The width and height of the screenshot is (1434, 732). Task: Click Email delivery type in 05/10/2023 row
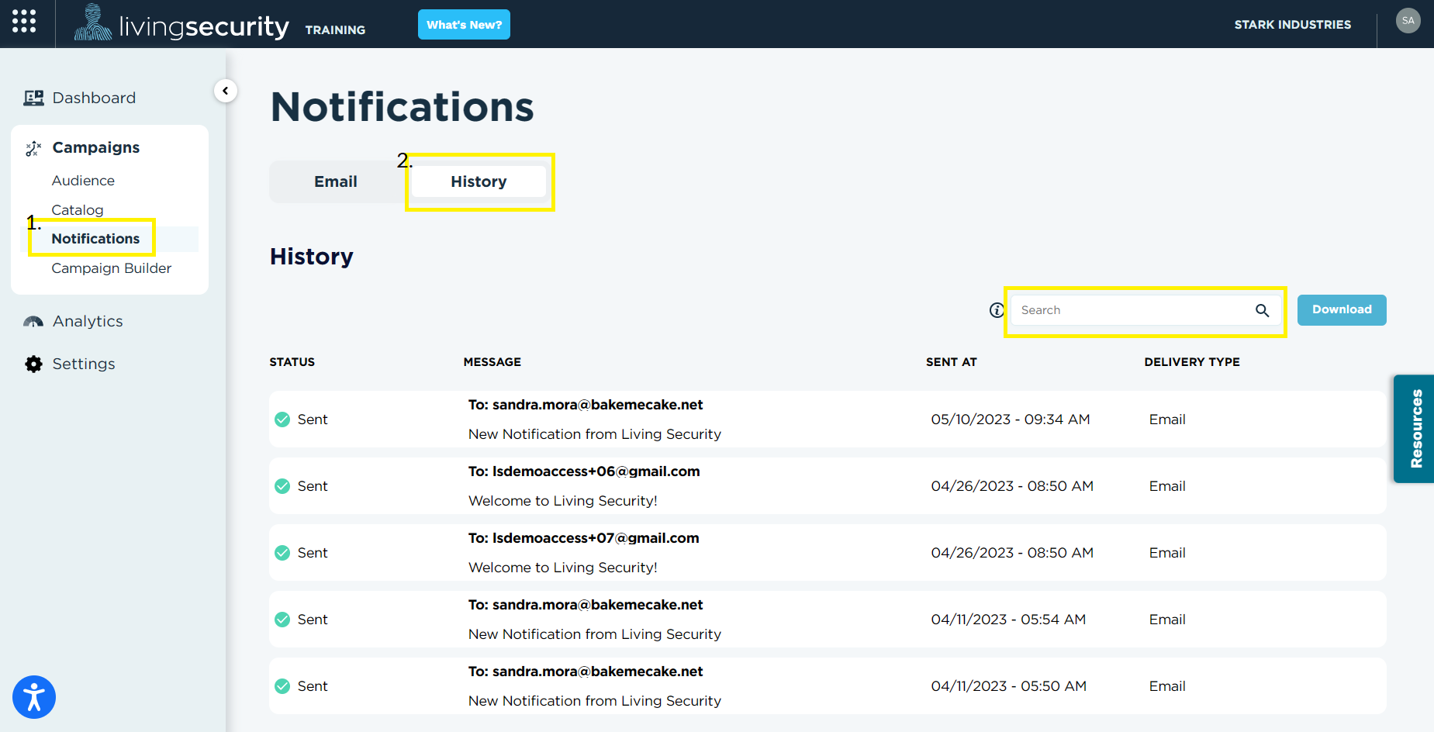point(1167,420)
